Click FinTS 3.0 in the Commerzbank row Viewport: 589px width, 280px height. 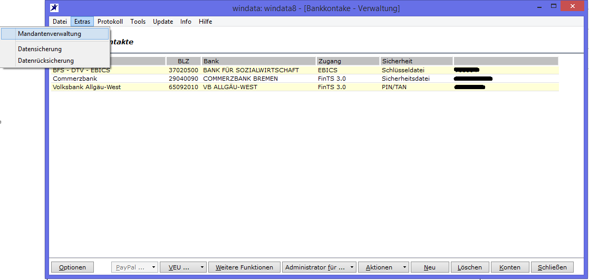(332, 79)
